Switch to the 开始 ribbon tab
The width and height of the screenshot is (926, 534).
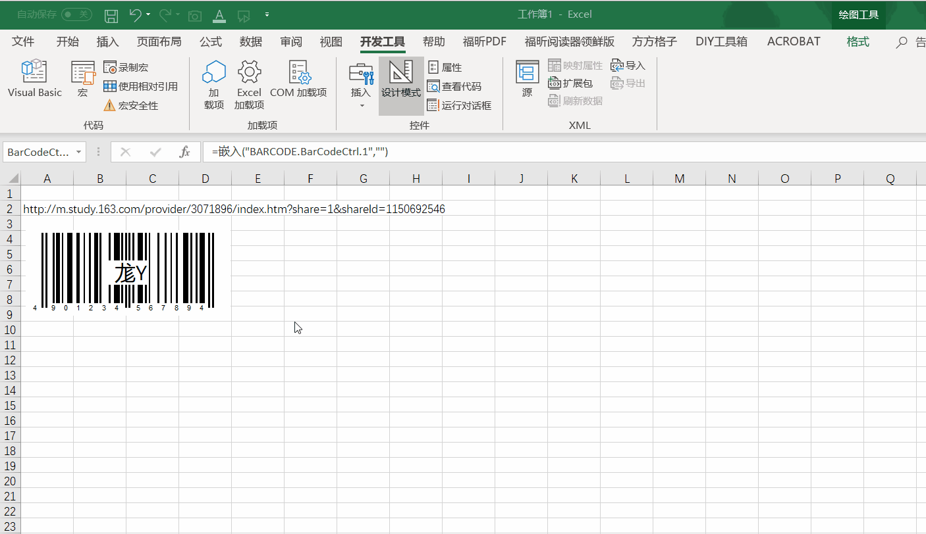[x=67, y=41]
